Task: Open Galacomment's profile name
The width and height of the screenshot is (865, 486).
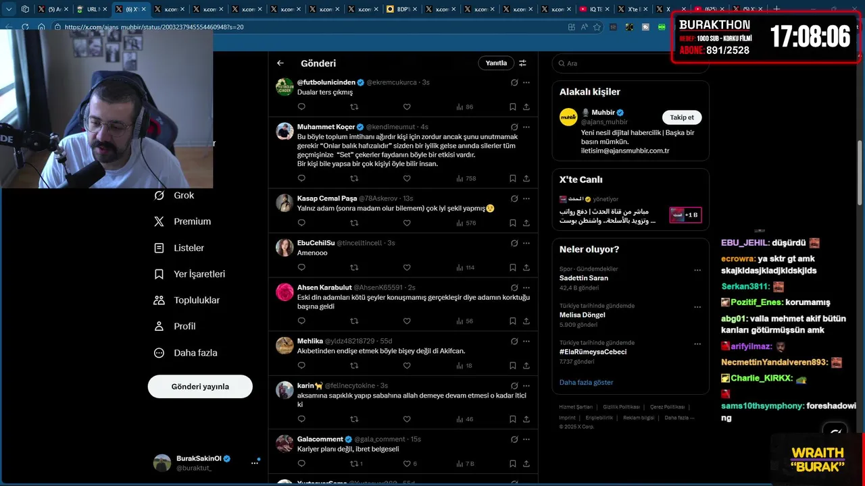Action: pyautogui.click(x=320, y=439)
